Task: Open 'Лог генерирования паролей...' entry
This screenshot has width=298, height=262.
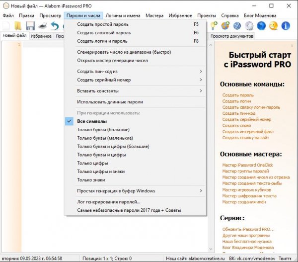Action: (136, 202)
